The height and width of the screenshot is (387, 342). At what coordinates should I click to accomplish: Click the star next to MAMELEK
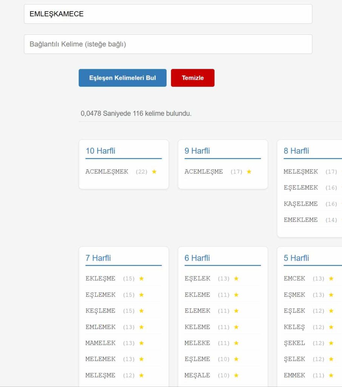[x=142, y=343]
